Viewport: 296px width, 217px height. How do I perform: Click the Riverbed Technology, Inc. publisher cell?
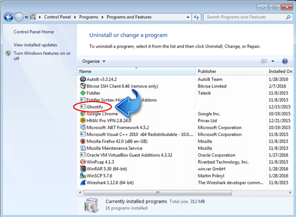coord(223,162)
